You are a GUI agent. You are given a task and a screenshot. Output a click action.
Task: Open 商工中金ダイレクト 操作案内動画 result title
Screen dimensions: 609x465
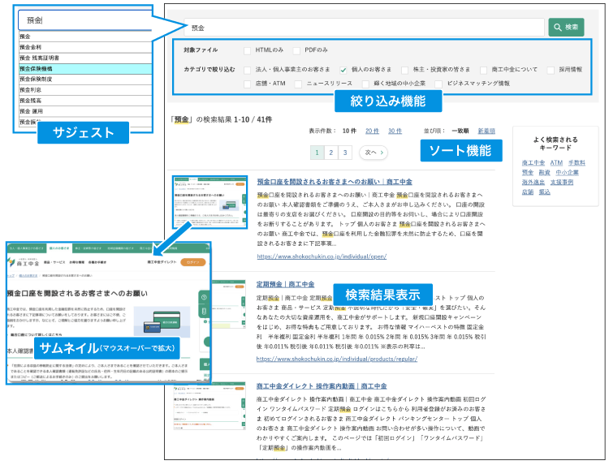(322, 386)
